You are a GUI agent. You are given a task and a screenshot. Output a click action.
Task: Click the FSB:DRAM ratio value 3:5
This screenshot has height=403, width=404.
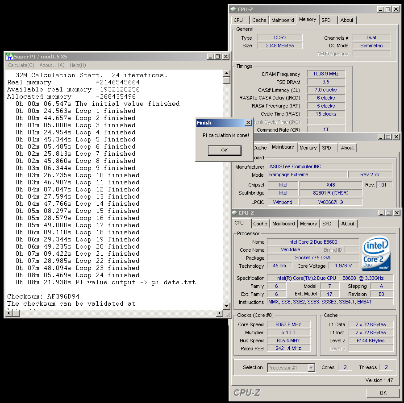tap(326, 82)
